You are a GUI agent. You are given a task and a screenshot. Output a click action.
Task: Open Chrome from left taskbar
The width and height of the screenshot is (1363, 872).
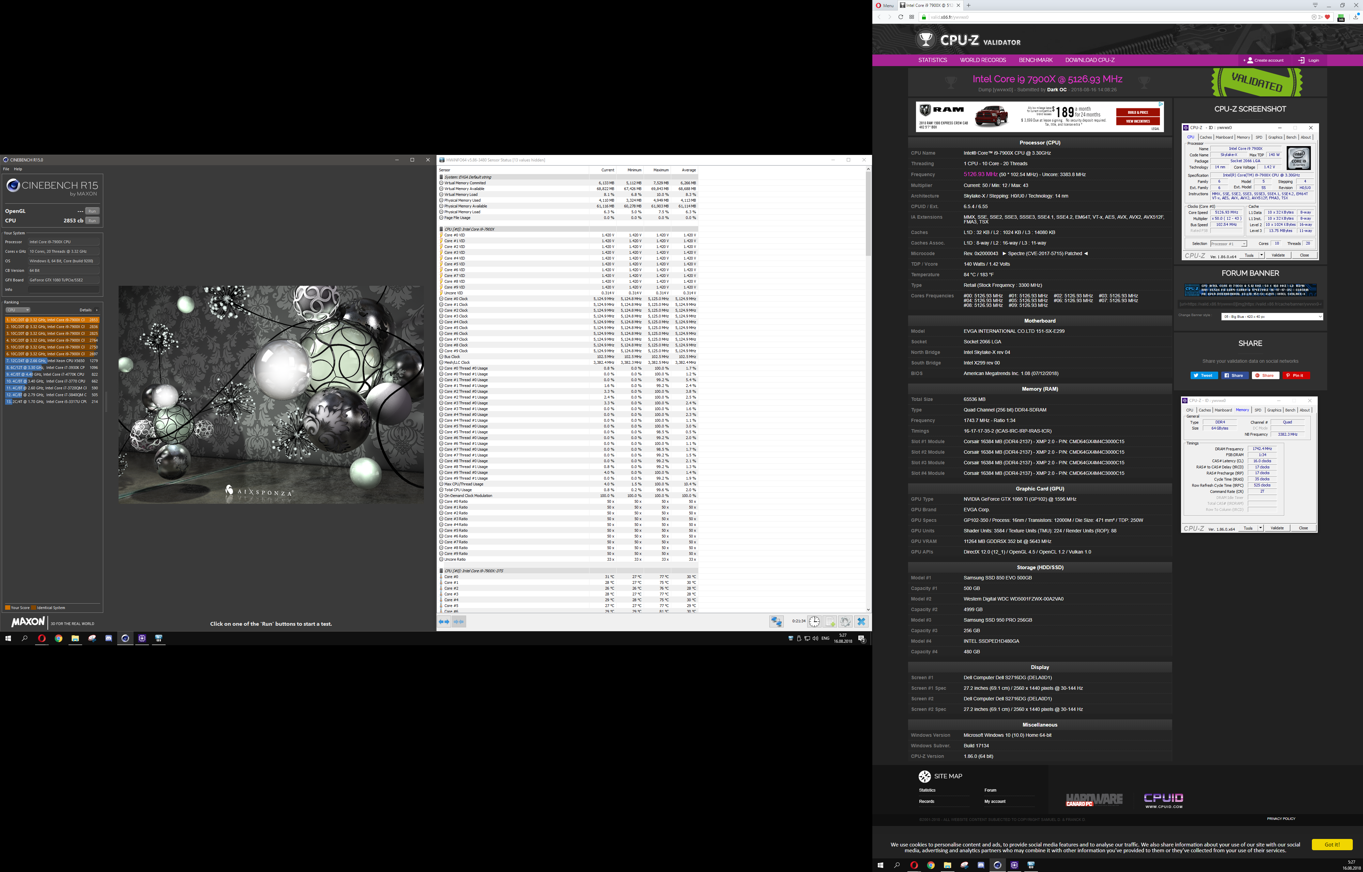coord(58,638)
